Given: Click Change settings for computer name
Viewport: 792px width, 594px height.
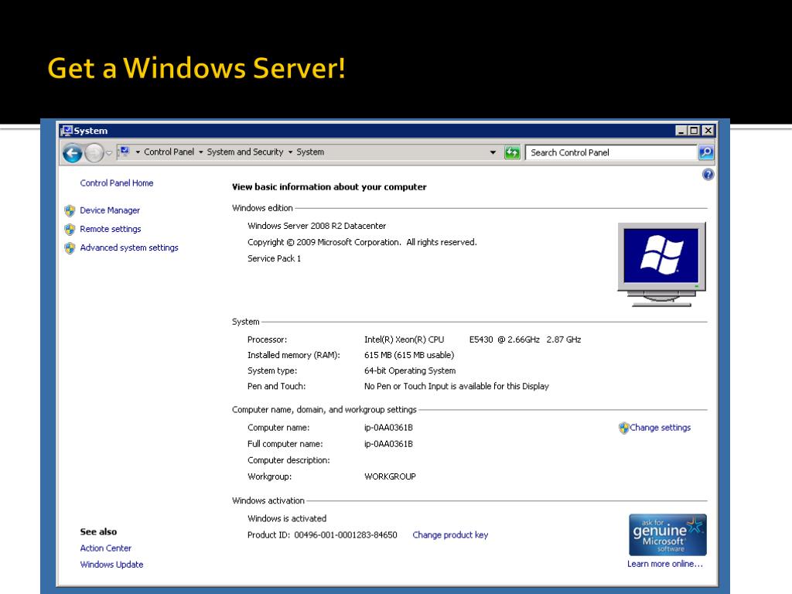Looking at the screenshot, I should pyautogui.click(x=660, y=427).
